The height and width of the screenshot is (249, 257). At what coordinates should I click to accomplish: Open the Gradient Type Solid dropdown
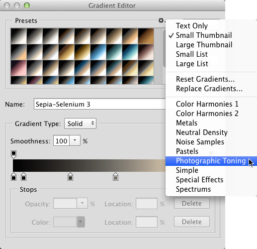coord(80,124)
